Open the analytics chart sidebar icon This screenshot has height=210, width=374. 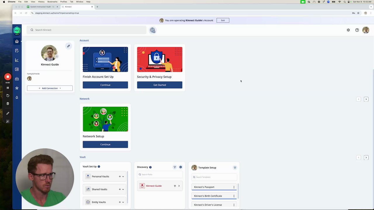17,60
